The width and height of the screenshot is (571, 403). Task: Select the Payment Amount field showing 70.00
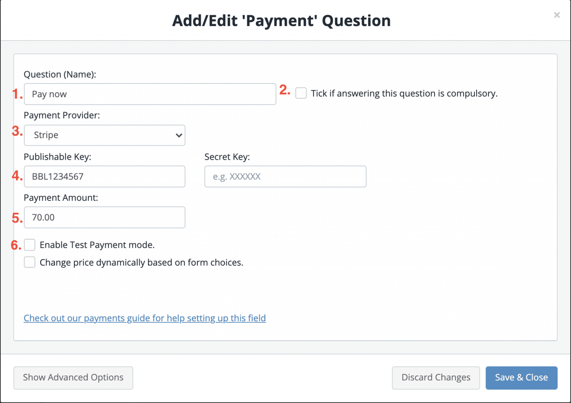pyautogui.click(x=104, y=217)
